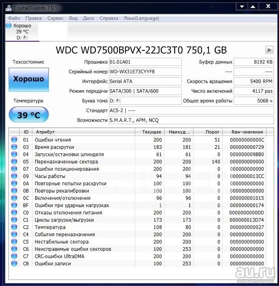The image size is (279, 286).
Task: Click status icon for Ошибки чтения row
Action: pos(14,140)
